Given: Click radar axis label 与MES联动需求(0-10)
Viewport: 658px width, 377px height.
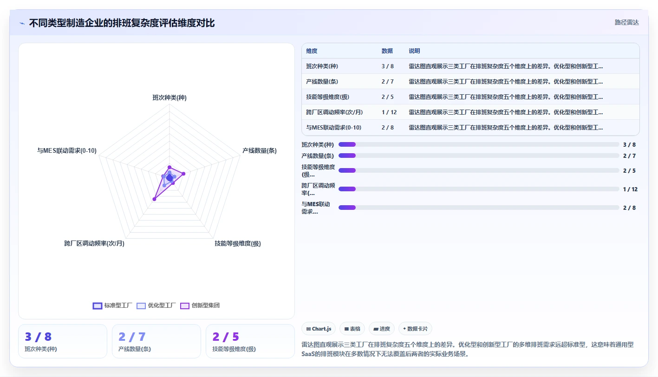Looking at the screenshot, I should tap(67, 150).
